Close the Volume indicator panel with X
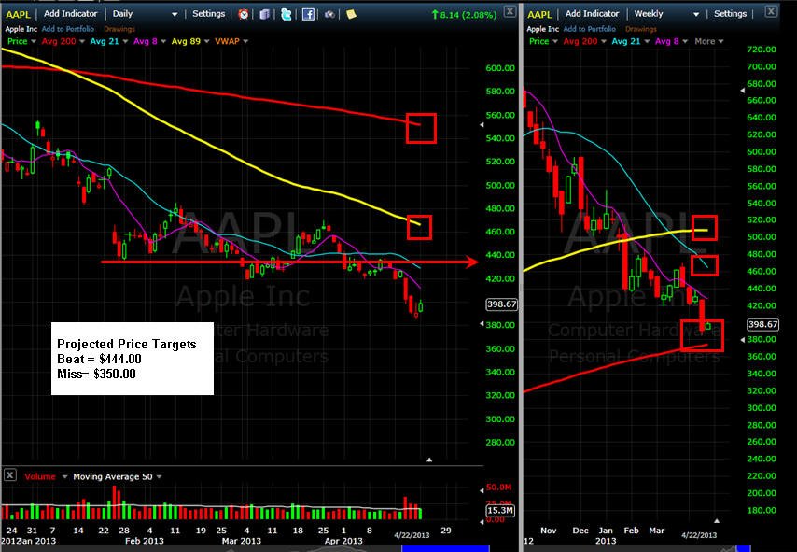The width and height of the screenshot is (797, 552). [10, 475]
